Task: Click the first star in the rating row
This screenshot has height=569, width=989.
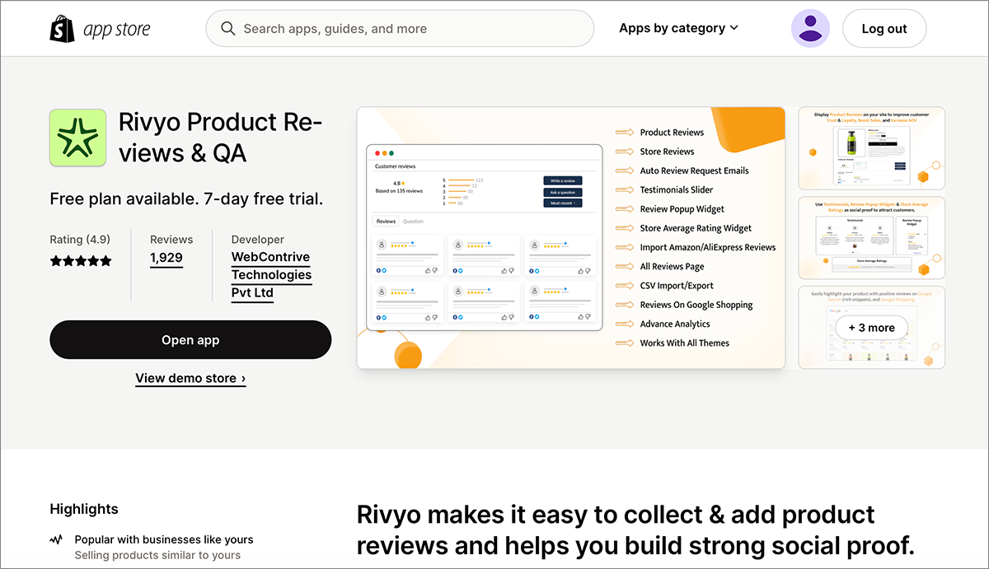Action: point(56,260)
